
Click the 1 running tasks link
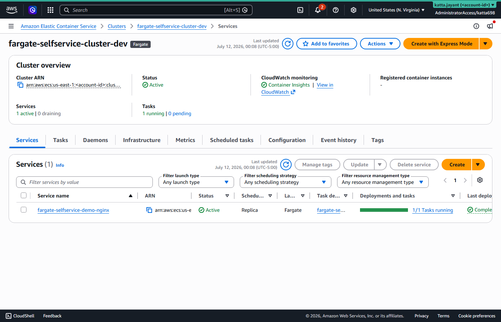point(153,113)
